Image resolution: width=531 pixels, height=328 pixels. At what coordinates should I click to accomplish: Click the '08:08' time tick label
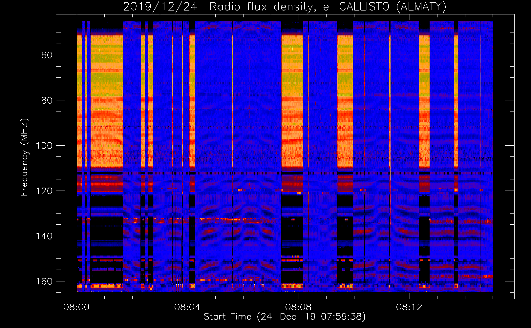(298, 307)
